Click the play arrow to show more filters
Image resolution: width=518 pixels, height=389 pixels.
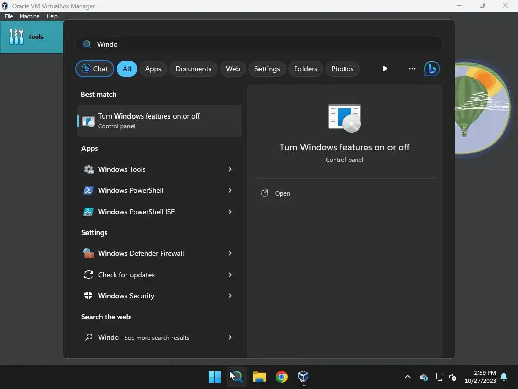[385, 69]
